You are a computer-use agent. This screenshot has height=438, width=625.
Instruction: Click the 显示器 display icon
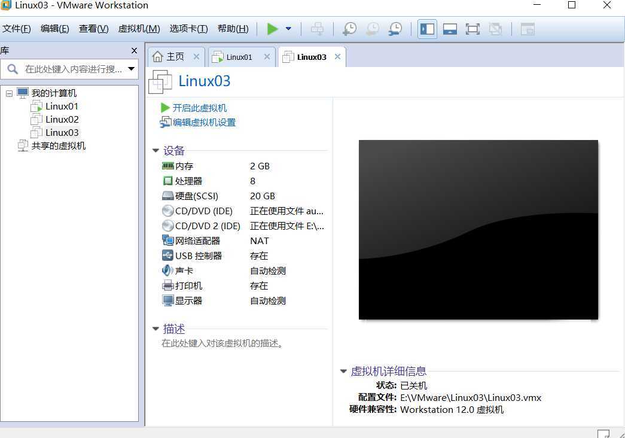pos(168,300)
